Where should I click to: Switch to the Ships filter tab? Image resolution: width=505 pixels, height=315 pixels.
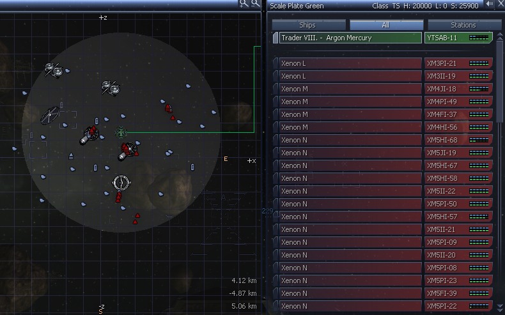click(307, 25)
